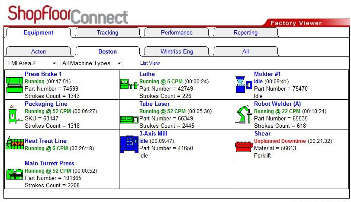The height and width of the screenshot is (202, 351).
Task: Click the blue Molder #1 icon
Action: pos(244,85)
